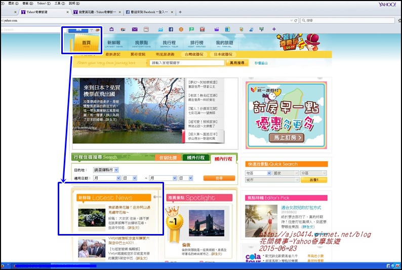
Task: Expand the 地區 dropdown in Quick Search
Action: point(258,173)
